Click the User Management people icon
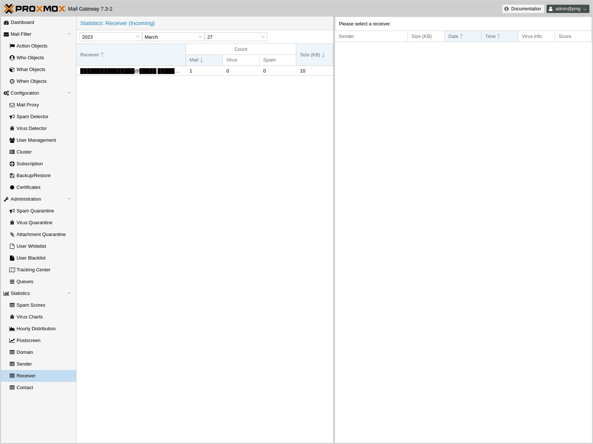 [x=12, y=140]
